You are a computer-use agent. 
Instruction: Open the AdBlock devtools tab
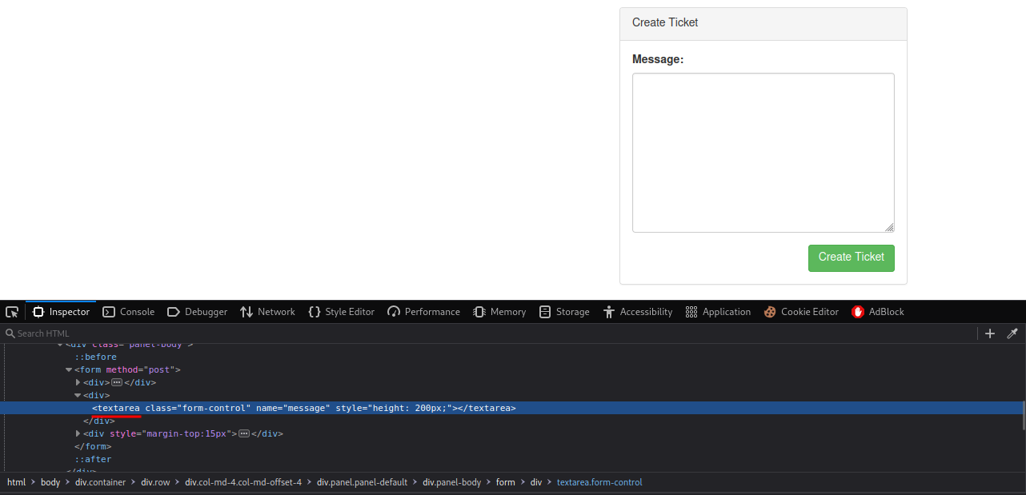click(x=878, y=312)
